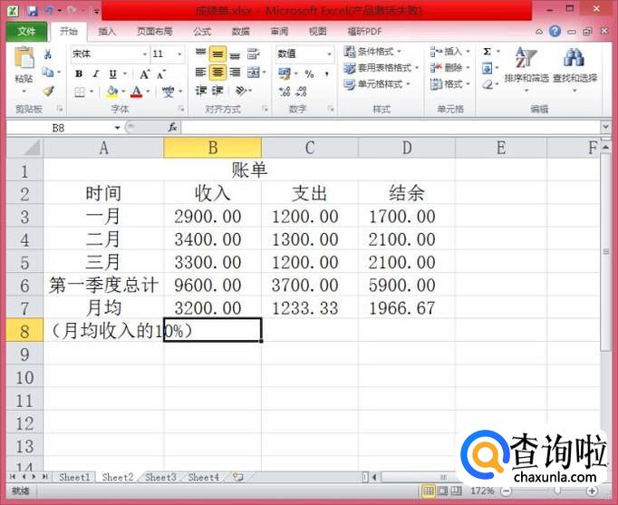Click into the formula bar
This screenshot has height=505, width=618.
(x=391, y=128)
